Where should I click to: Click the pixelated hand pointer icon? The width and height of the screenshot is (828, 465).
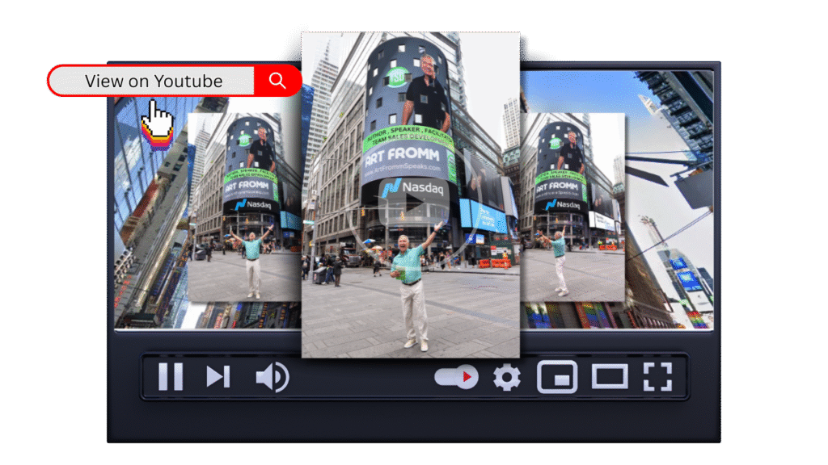(x=158, y=124)
